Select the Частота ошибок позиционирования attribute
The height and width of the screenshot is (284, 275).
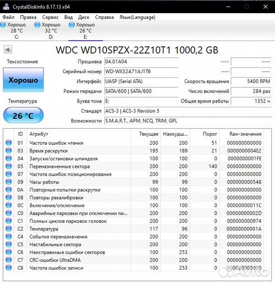[70, 174]
